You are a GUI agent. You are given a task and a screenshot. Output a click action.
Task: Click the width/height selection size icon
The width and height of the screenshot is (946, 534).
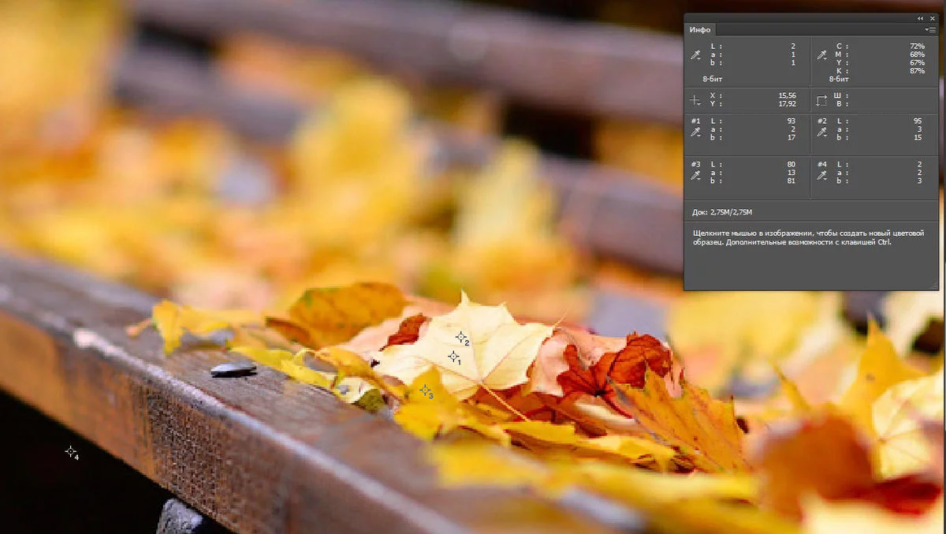822,99
